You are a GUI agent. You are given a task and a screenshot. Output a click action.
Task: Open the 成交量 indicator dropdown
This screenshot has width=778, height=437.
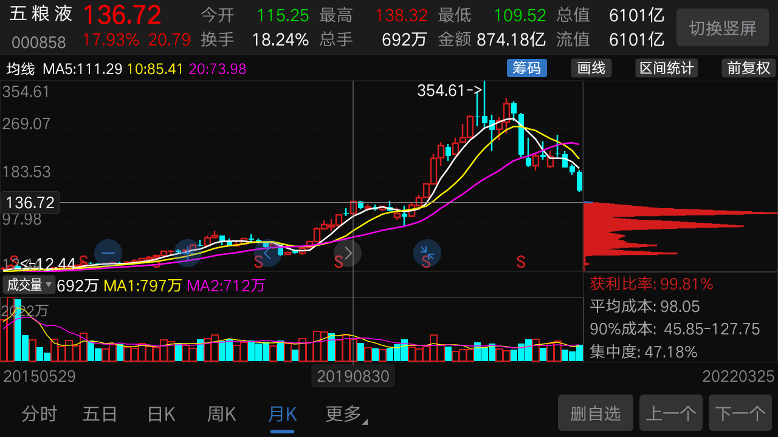pos(29,285)
